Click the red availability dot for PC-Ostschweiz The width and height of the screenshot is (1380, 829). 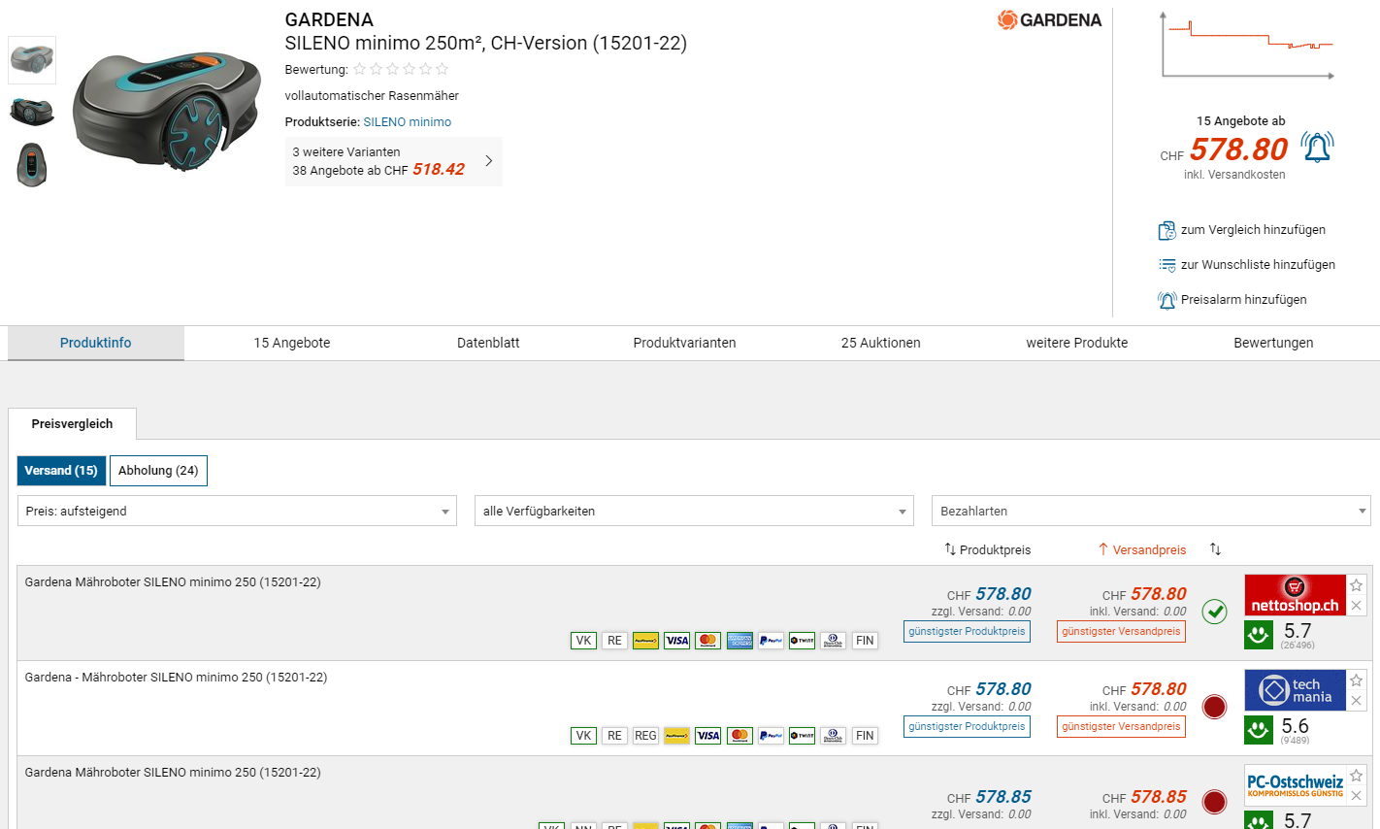(1214, 802)
